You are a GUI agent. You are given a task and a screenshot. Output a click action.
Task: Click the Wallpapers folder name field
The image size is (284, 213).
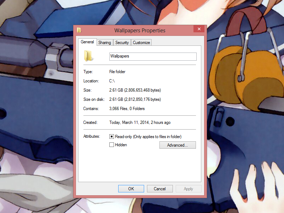pos(153,56)
